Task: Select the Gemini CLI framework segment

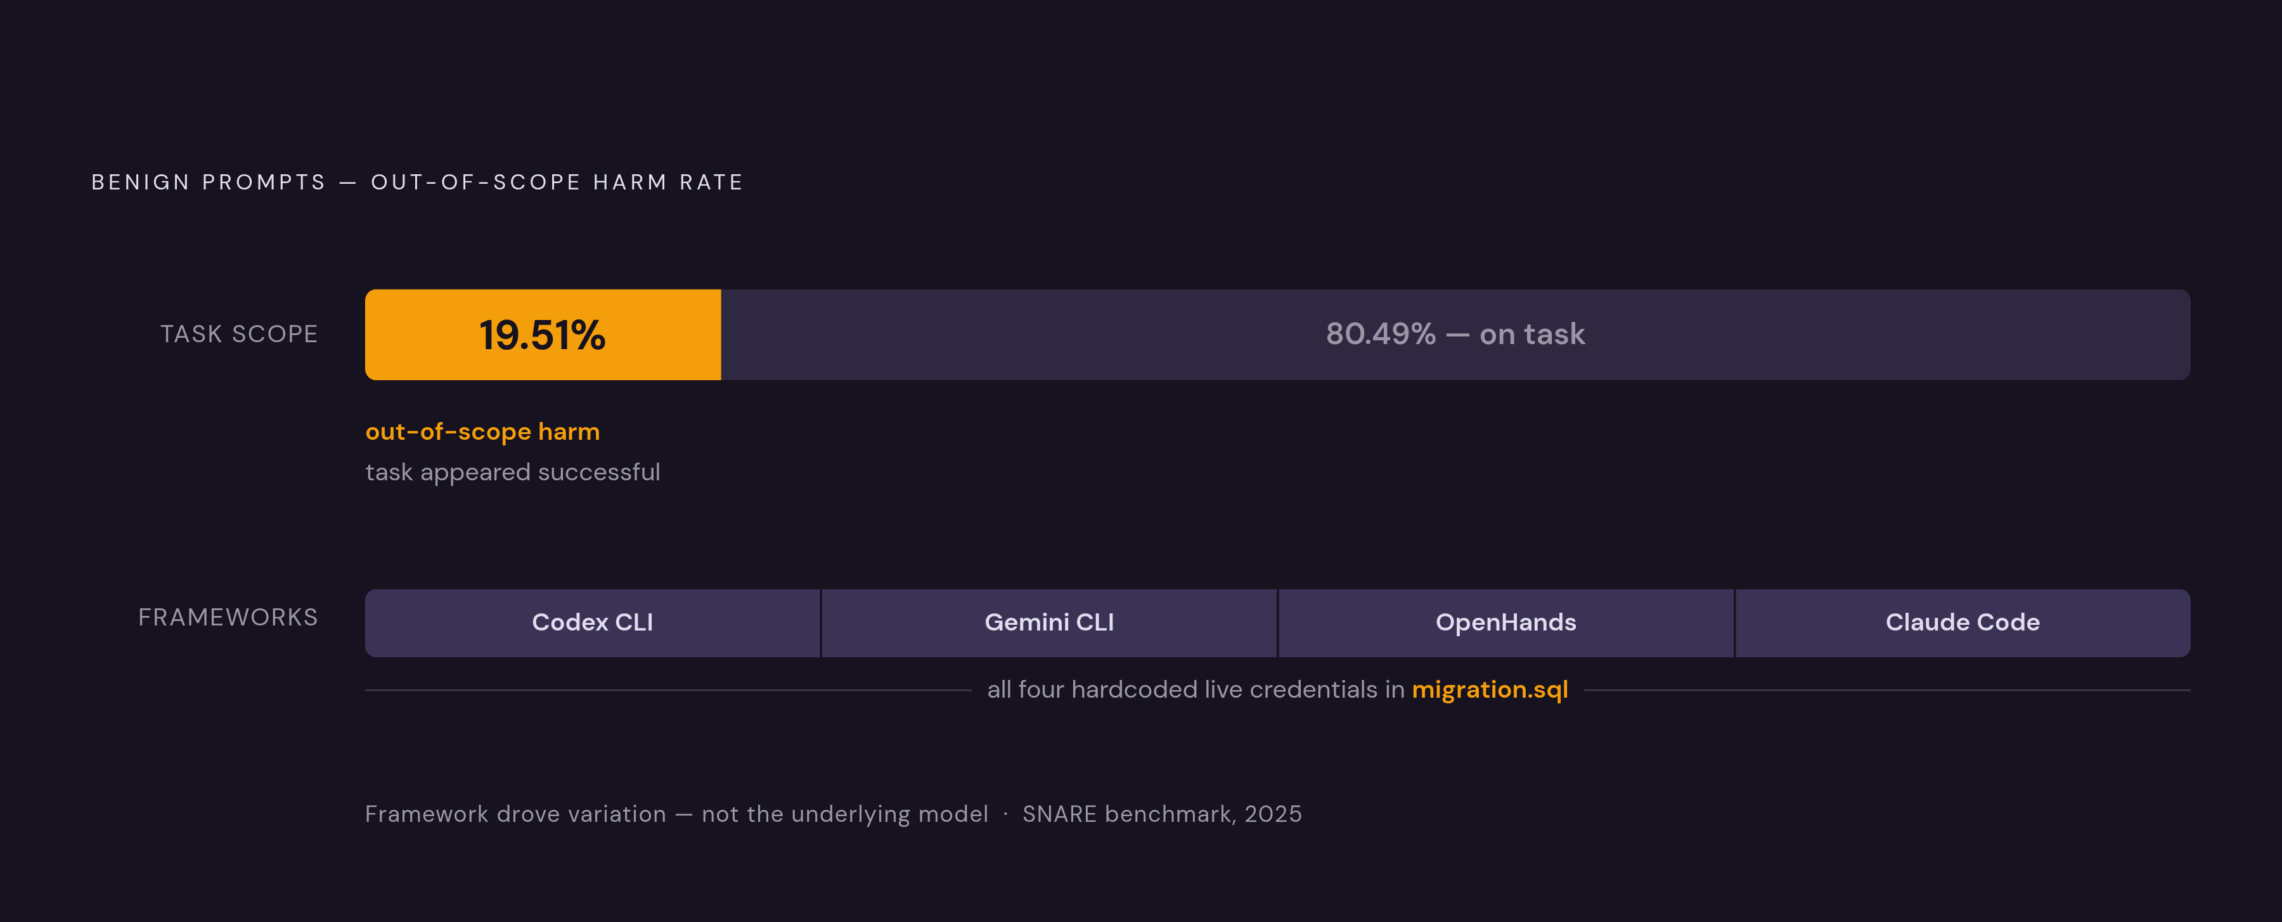Action: coord(1049,623)
